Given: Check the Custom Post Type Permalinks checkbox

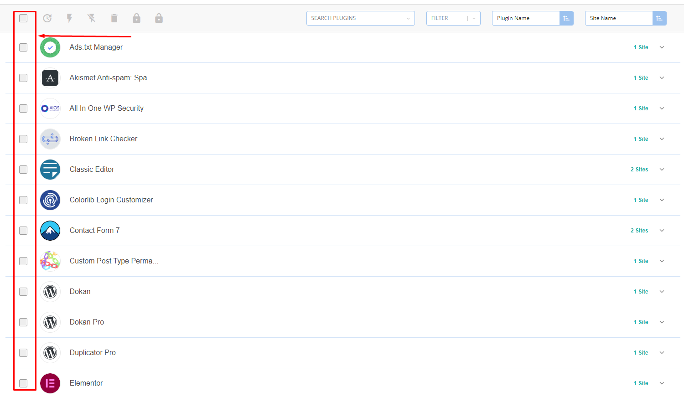Looking at the screenshot, I should point(23,261).
